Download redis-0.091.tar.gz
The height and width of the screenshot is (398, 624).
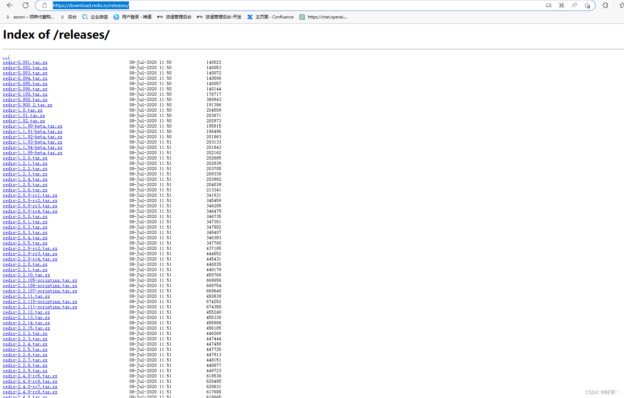click(25, 62)
